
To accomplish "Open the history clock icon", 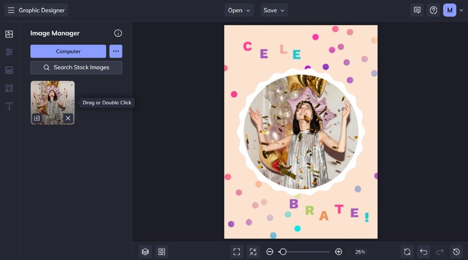I will pyautogui.click(x=457, y=252).
